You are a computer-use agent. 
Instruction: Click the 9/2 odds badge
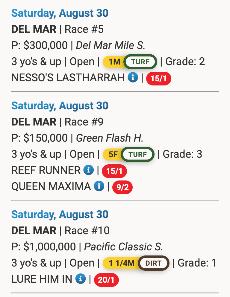[x=122, y=188]
